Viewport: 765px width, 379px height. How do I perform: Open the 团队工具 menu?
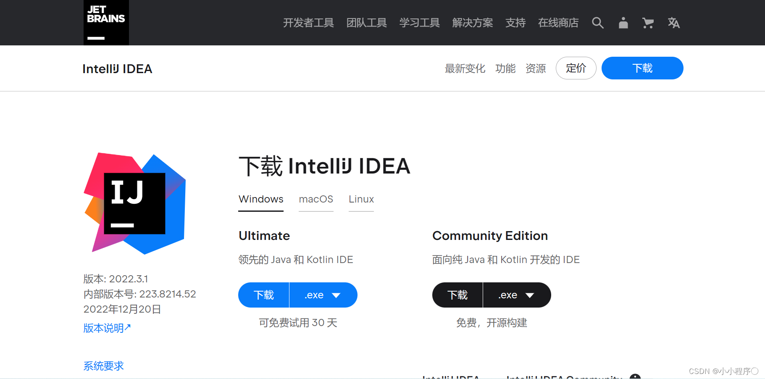click(366, 23)
